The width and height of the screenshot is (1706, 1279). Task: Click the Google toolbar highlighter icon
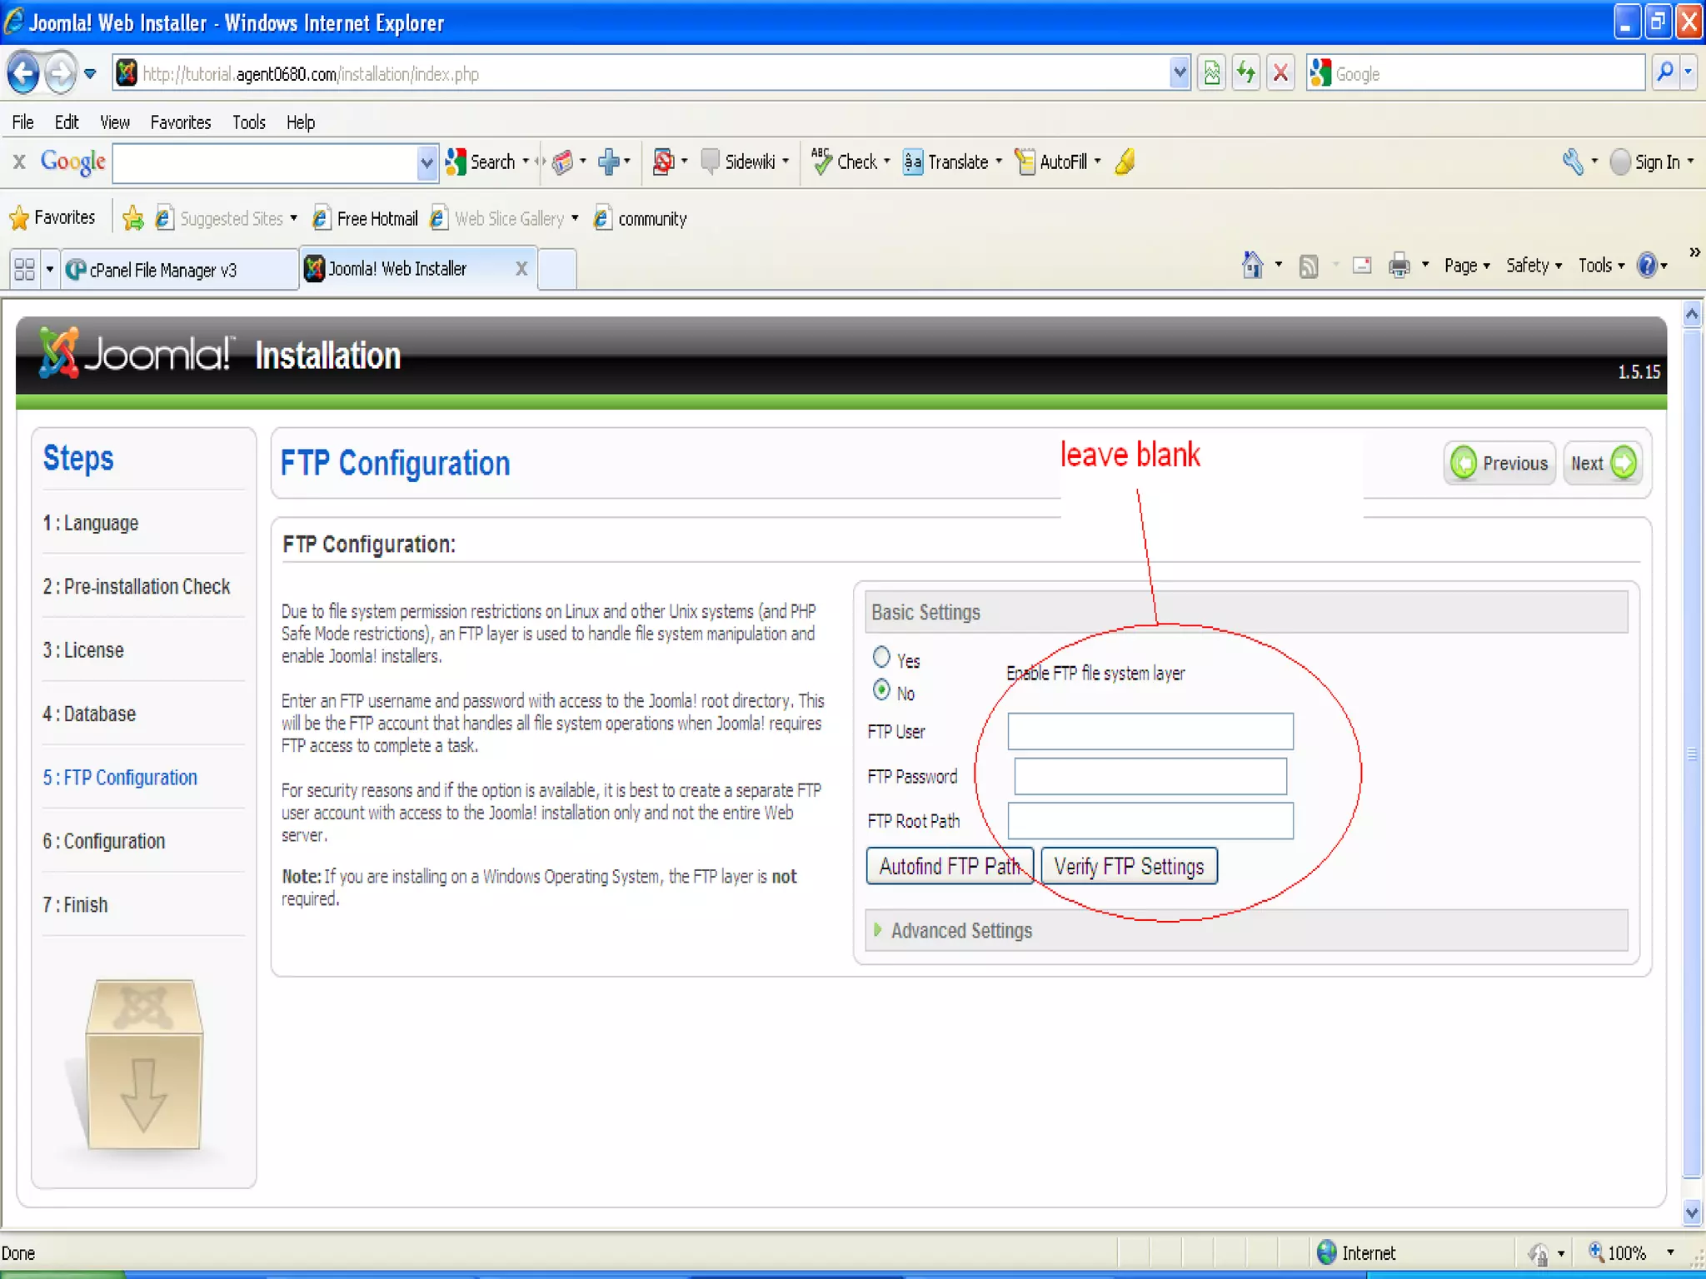[x=1125, y=162]
